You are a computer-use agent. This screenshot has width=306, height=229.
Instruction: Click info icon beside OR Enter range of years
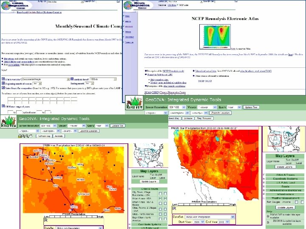(x=3, y=106)
